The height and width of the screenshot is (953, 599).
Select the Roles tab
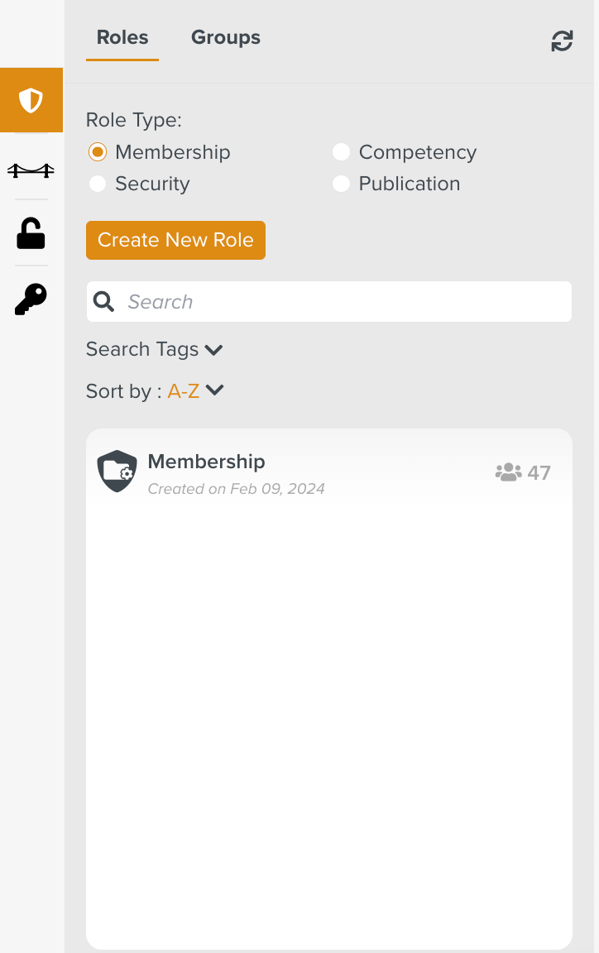[122, 37]
